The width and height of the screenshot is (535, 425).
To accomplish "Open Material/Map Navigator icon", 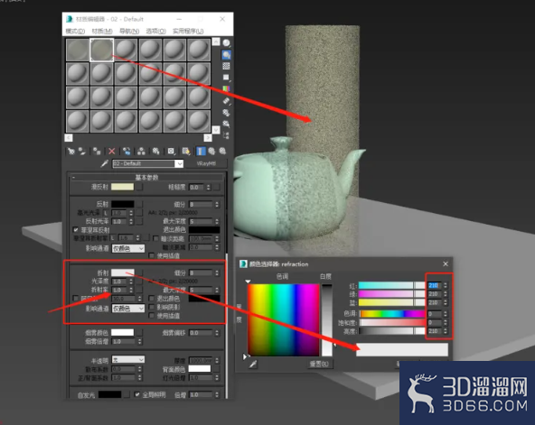I will [226, 135].
